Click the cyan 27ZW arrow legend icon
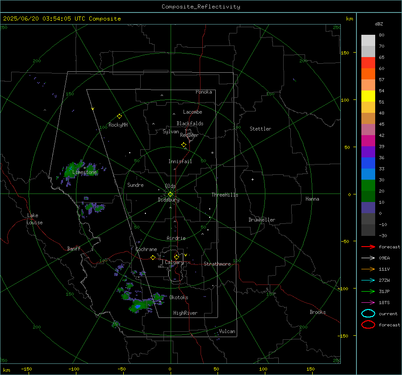Viewport: 402px width, 375px height. point(368,280)
